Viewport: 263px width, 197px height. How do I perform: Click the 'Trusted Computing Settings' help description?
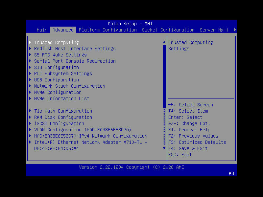[191, 45]
